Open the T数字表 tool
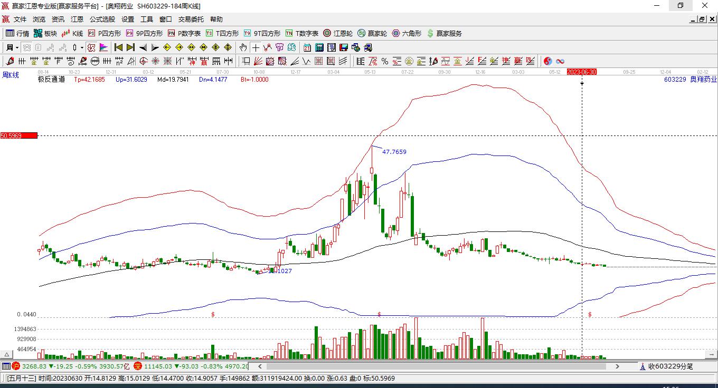Image resolution: width=718 pixels, height=388 pixels. [x=302, y=33]
